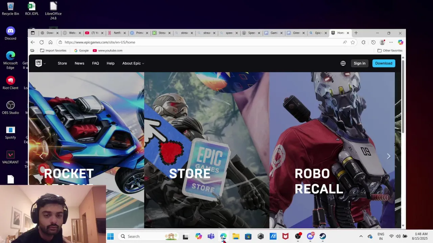The height and width of the screenshot is (243, 433).
Task: Open the Epic Games logo menu
Action: tap(40, 63)
